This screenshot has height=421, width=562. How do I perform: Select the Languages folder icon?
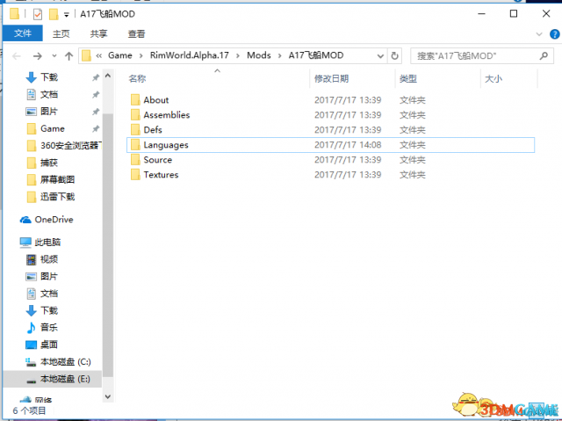coord(135,144)
